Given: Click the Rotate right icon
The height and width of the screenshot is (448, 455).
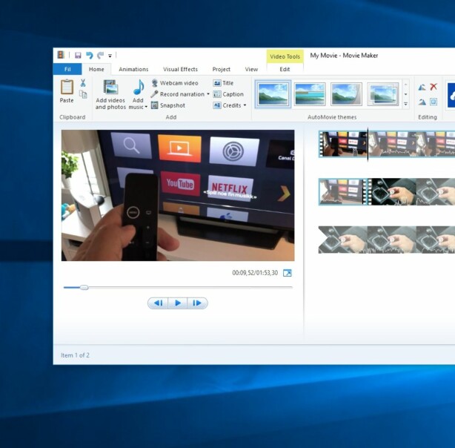Looking at the screenshot, I should point(422,102).
